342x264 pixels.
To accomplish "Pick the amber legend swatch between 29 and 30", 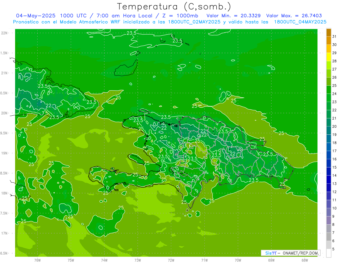I will tap(329, 49).
